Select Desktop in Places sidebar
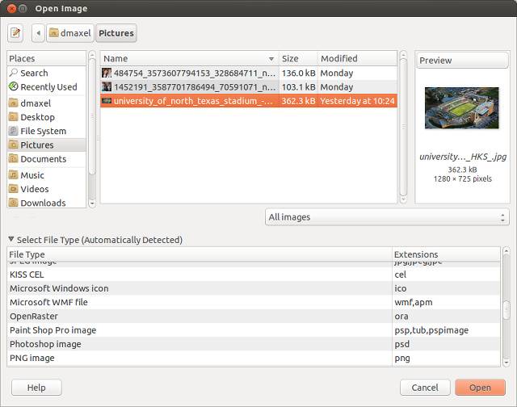 pos(46,117)
